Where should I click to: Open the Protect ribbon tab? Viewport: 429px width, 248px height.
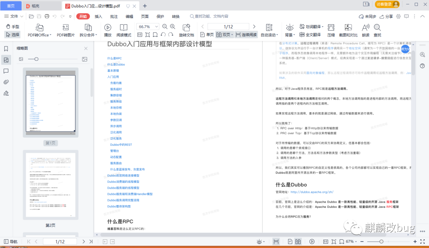(x=160, y=16)
